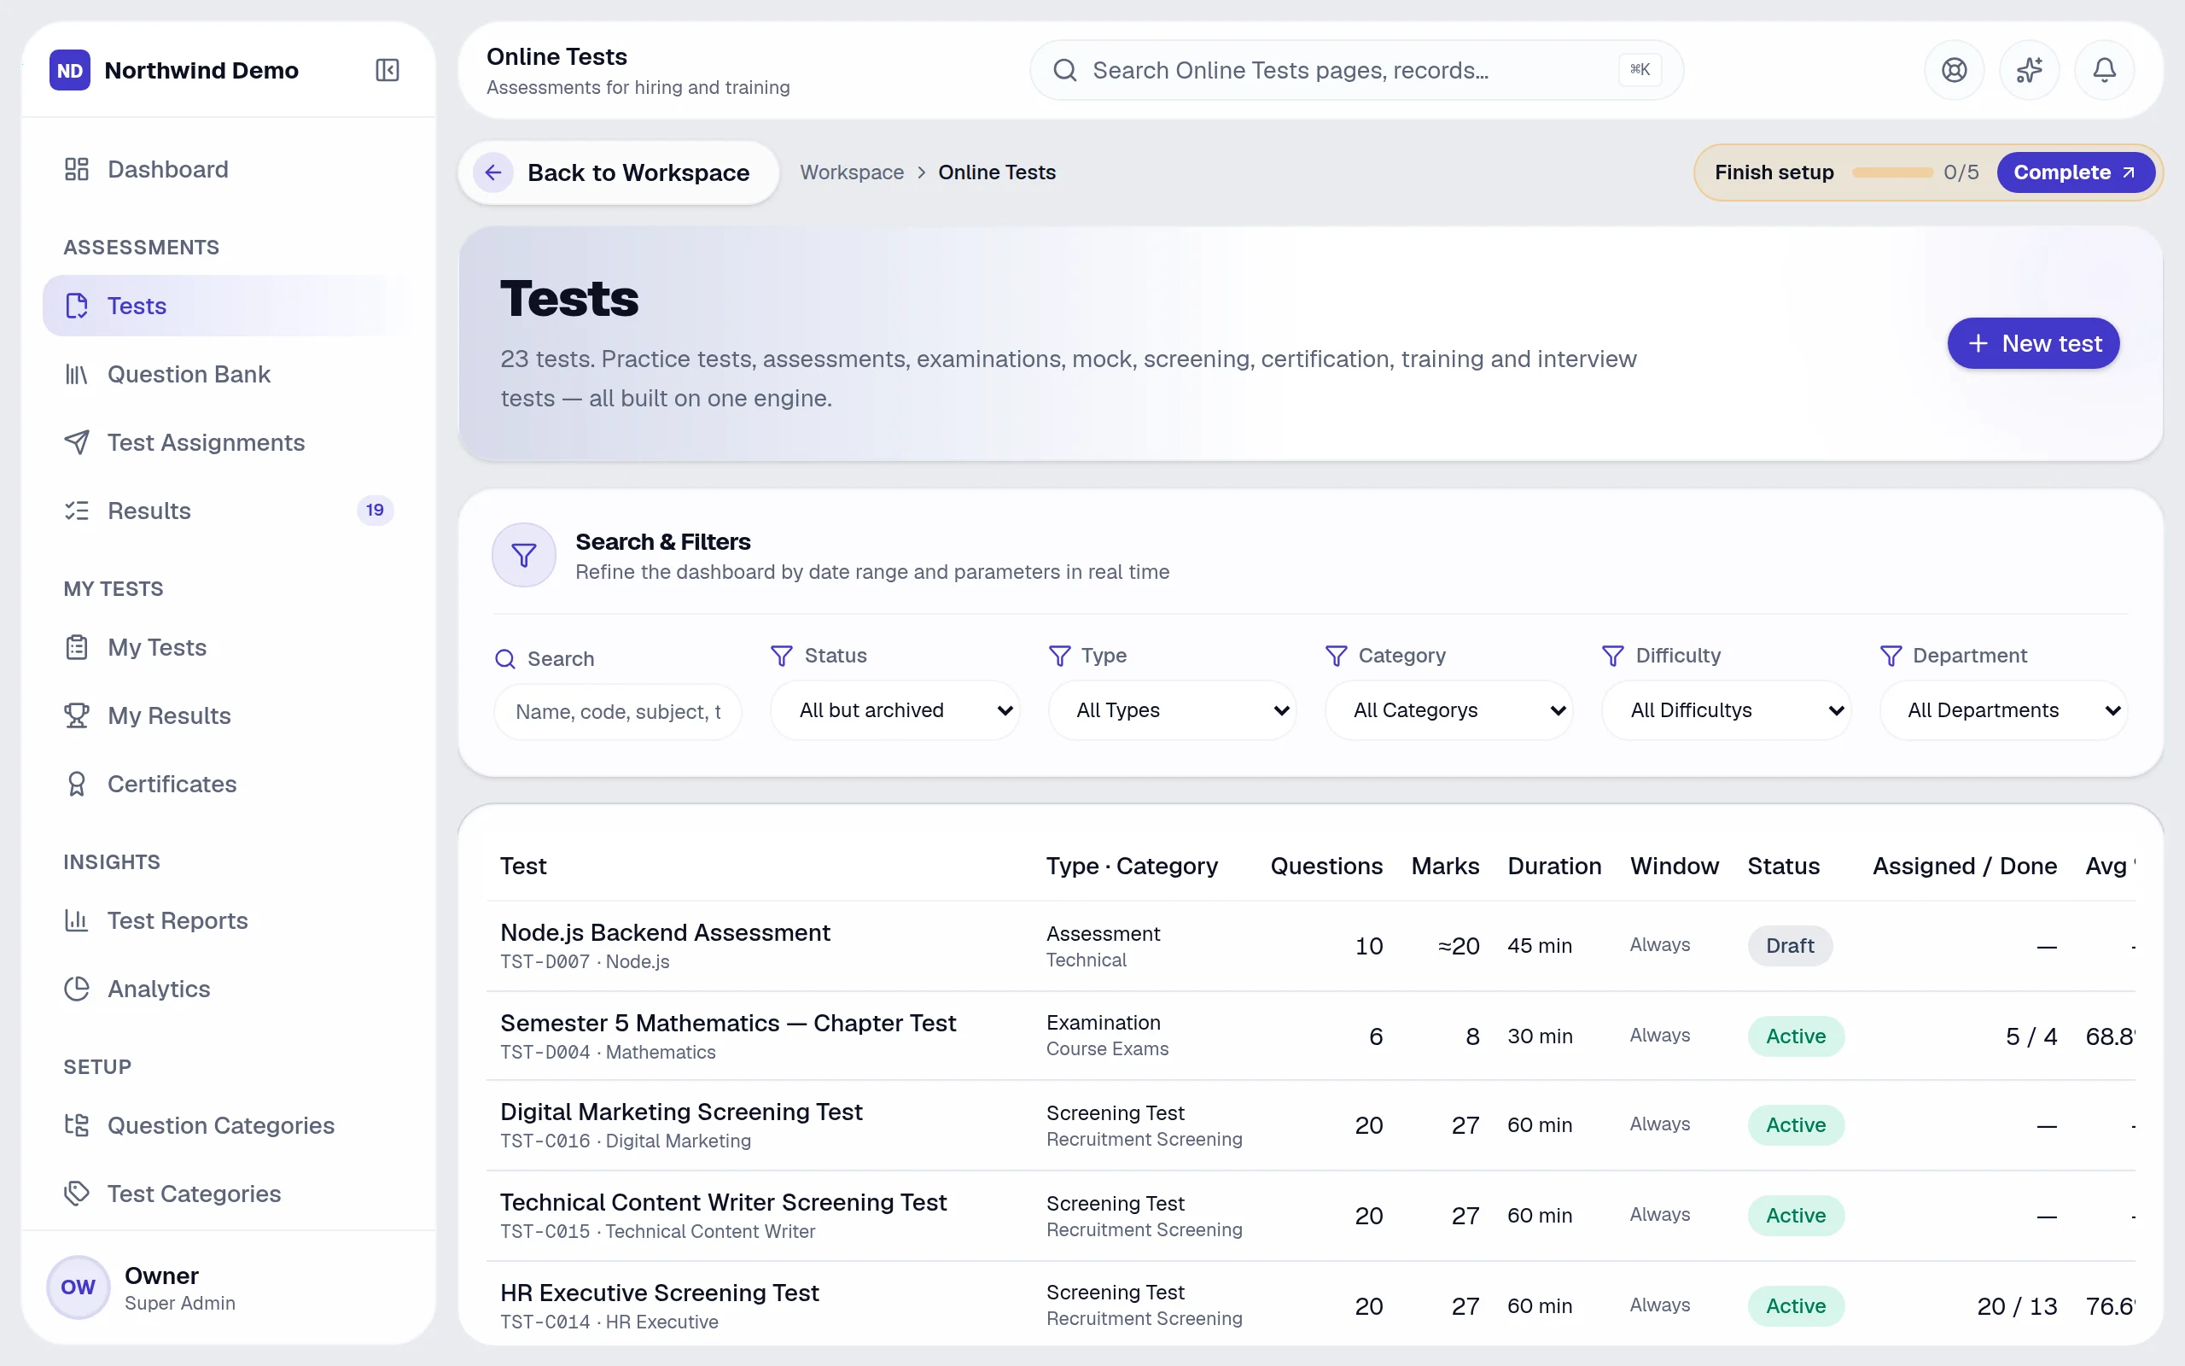This screenshot has width=2185, height=1366.
Task: Click the Draft status badge
Action: (x=1790, y=946)
